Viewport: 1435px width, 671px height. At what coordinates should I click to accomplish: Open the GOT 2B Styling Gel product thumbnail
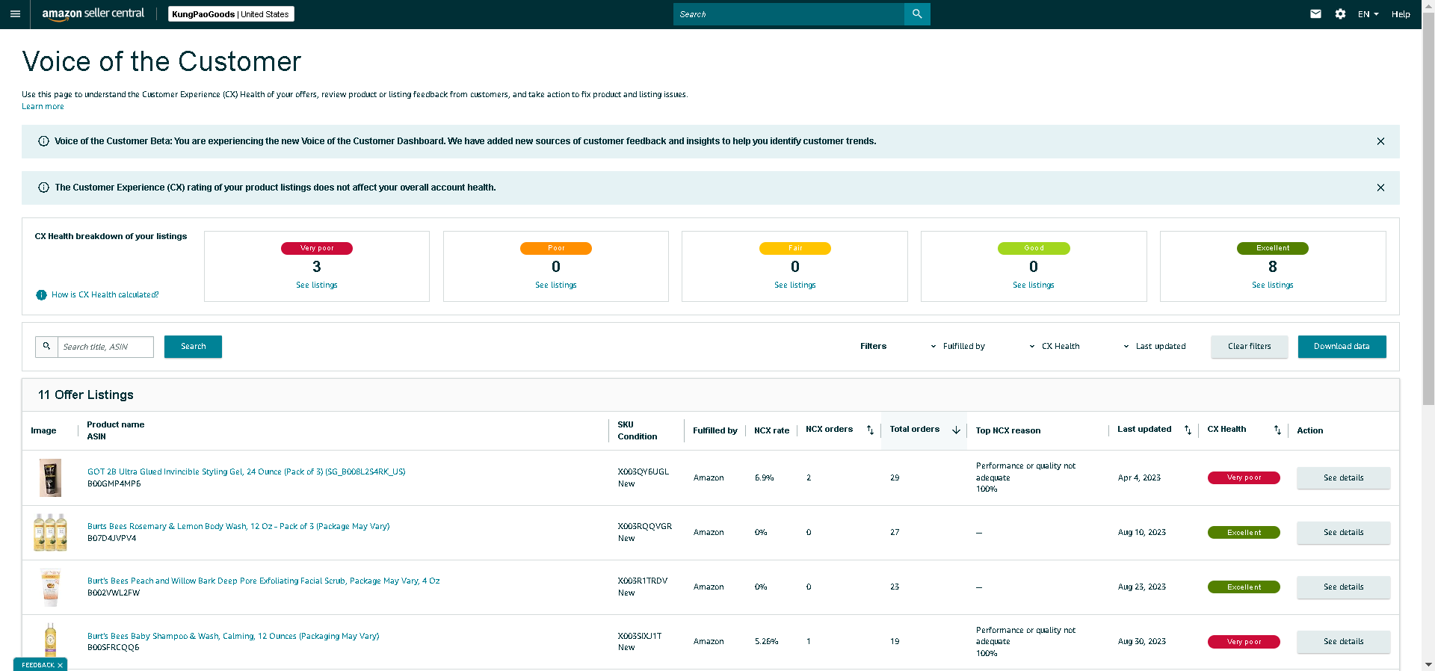coord(50,478)
